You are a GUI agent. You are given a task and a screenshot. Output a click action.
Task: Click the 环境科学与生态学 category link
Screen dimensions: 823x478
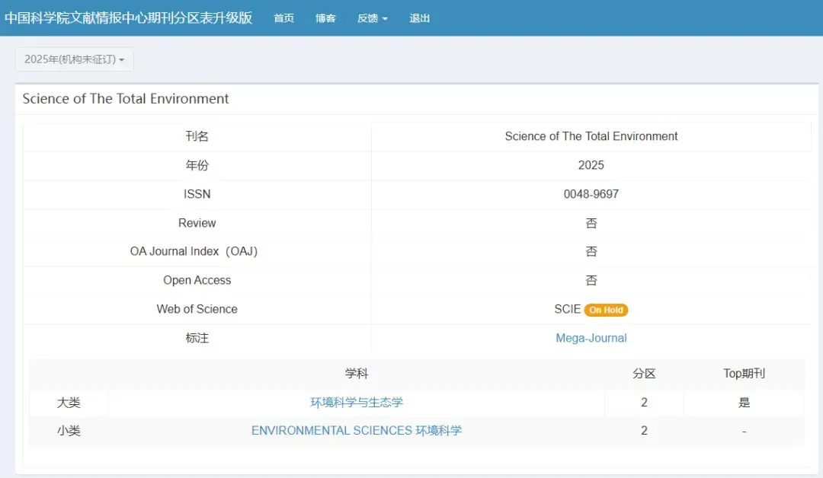(358, 403)
